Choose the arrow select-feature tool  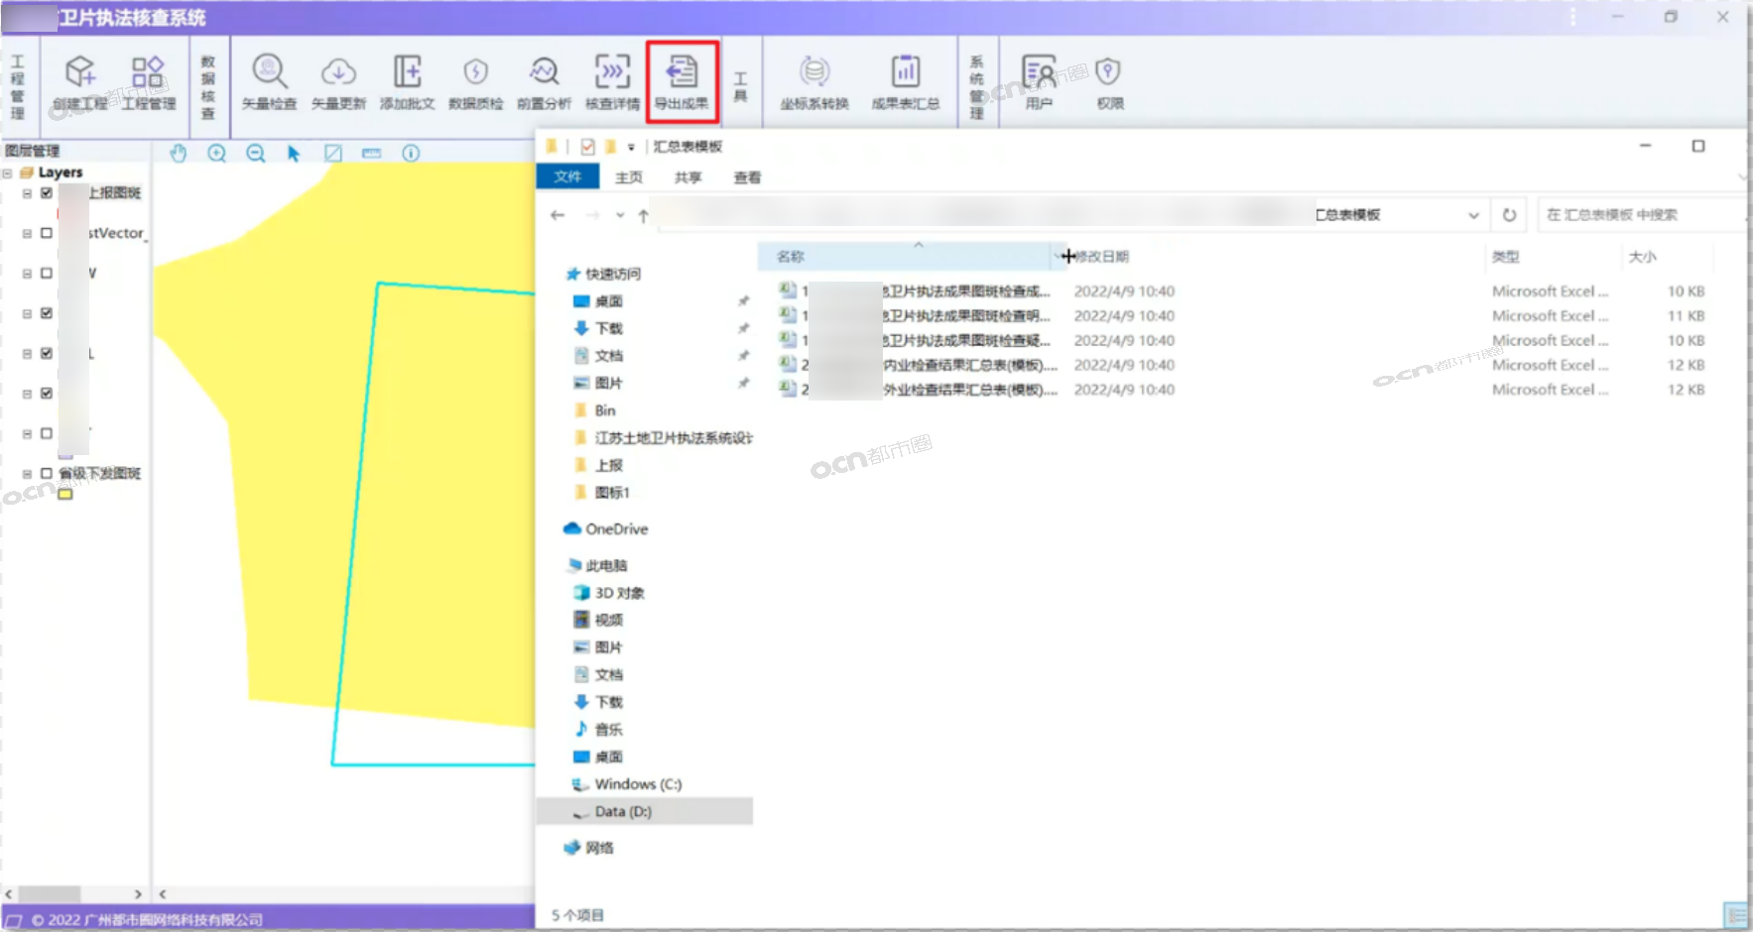(294, 153)
